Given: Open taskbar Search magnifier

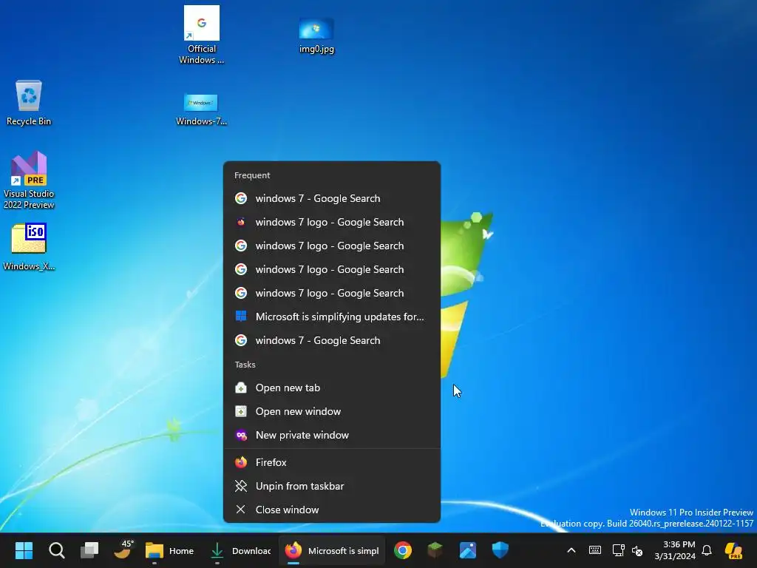Looking at the screenshot, I should point(56,550).
